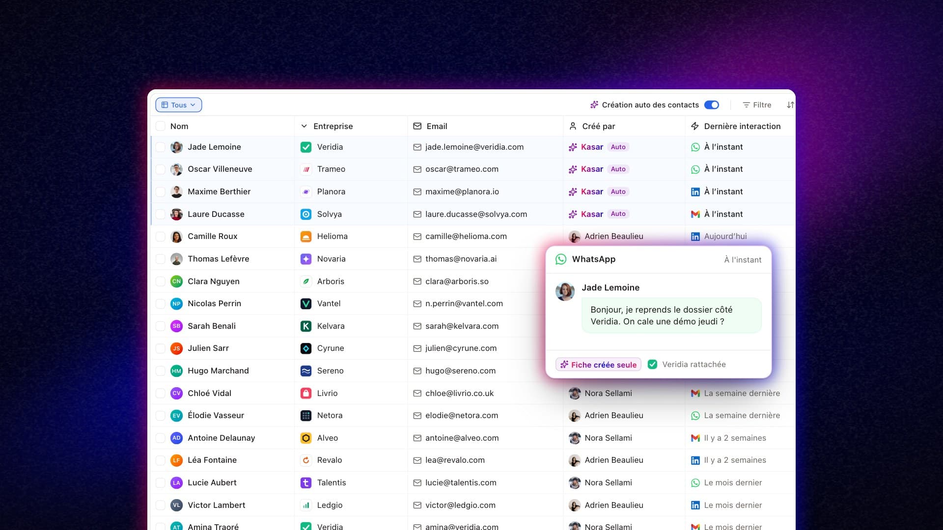The width and height of the screenshot is (943, 530).
Task: Click the WhatsApp icon in popup header
Action: tap(561, 259)
